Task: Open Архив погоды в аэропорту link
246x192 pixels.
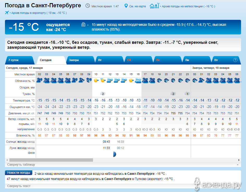Action: point(39,13)
